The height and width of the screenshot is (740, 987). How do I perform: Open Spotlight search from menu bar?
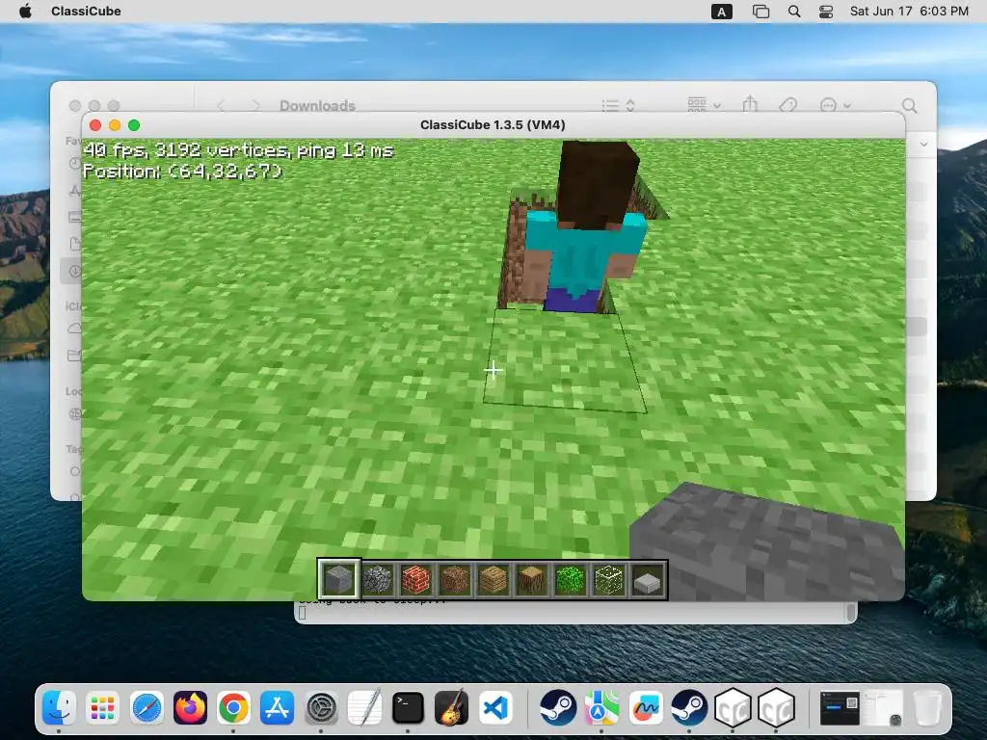pyautogui.click(x=794, y=12)
